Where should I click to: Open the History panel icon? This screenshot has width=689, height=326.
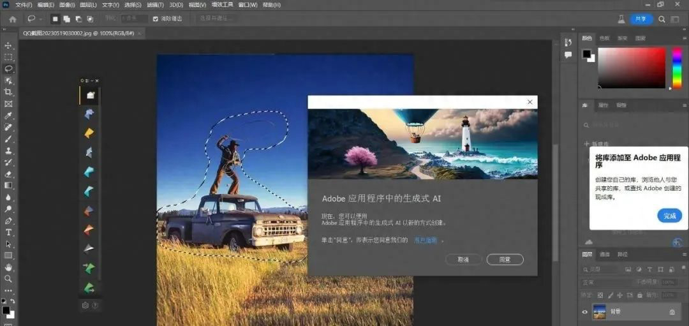(x=568, y=43)
